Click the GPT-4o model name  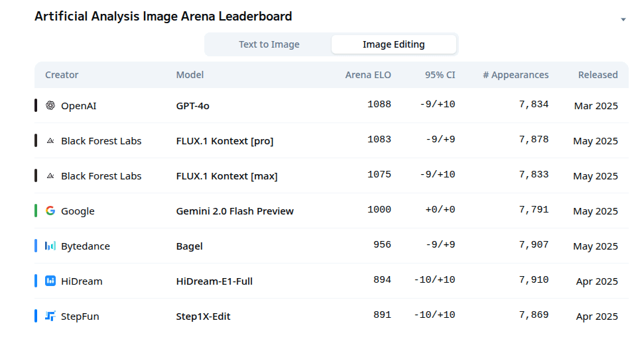click(193, 106)
